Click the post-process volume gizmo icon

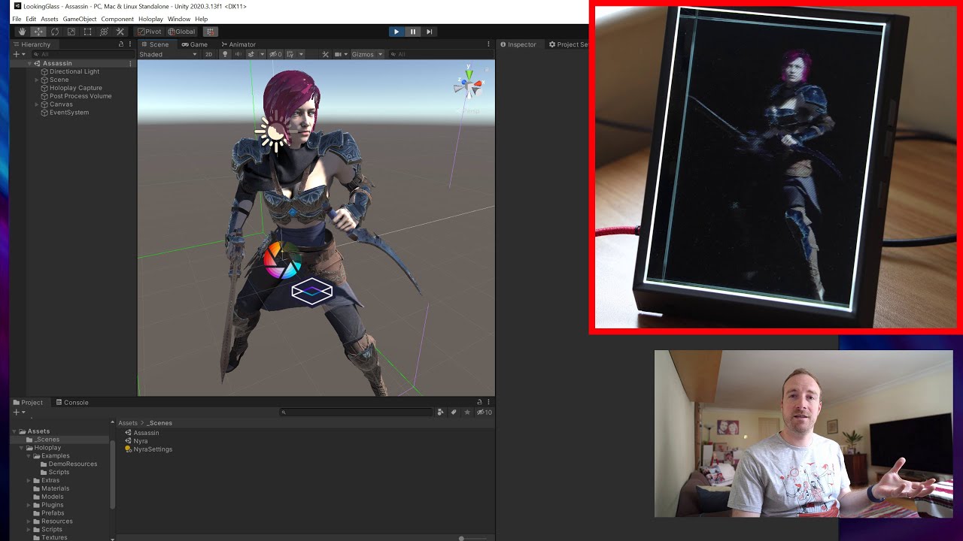pyautogui.click(x=282, y=260)
